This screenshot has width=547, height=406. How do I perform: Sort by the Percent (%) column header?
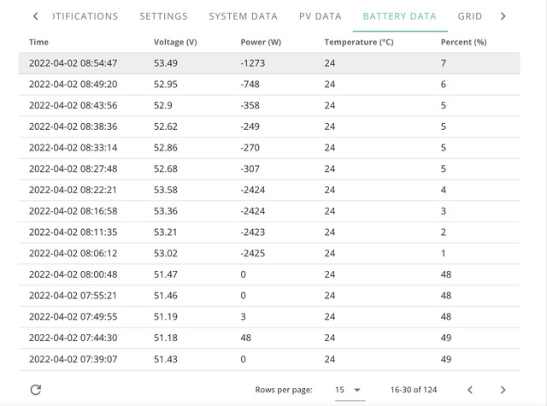coord(463,42)
